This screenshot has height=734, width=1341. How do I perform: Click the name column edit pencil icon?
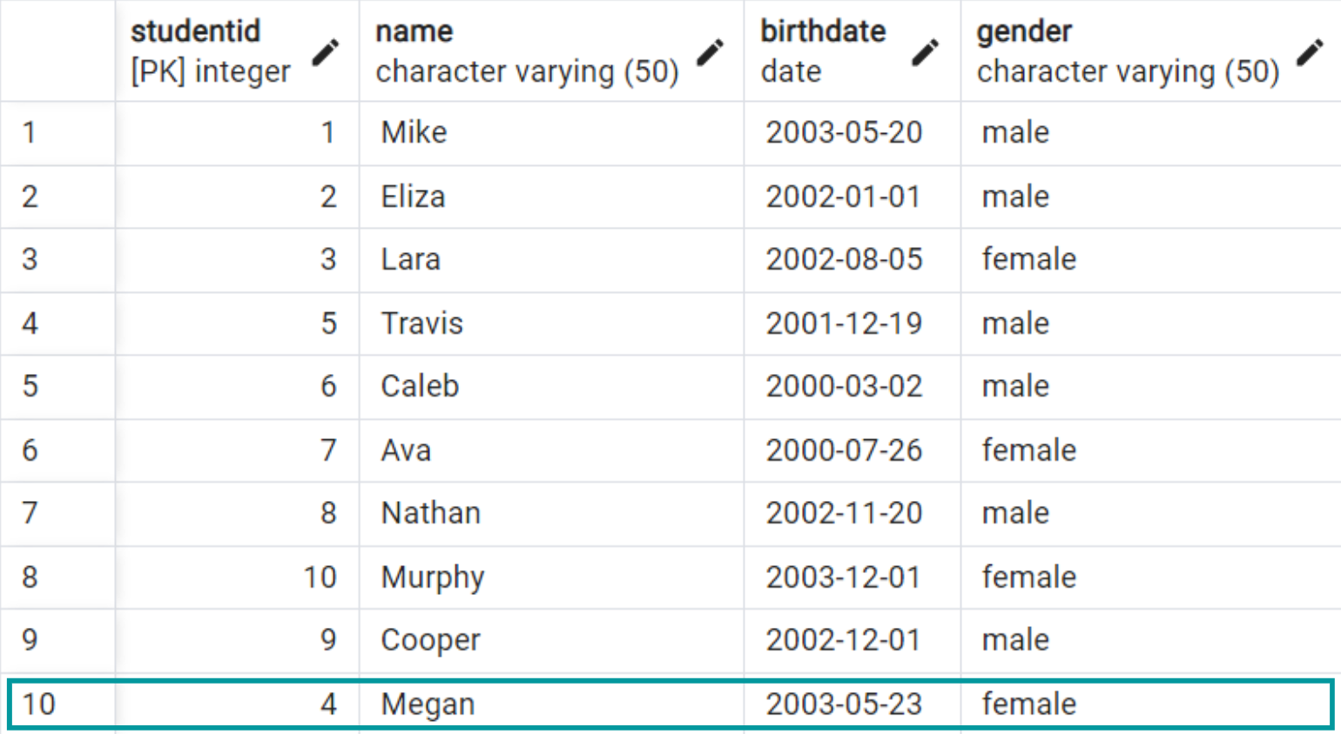710,52
